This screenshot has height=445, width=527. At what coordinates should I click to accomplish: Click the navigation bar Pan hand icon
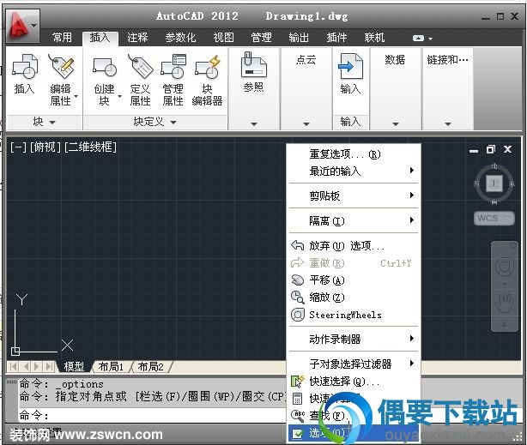pyautogui.click(x=505, y=304)
